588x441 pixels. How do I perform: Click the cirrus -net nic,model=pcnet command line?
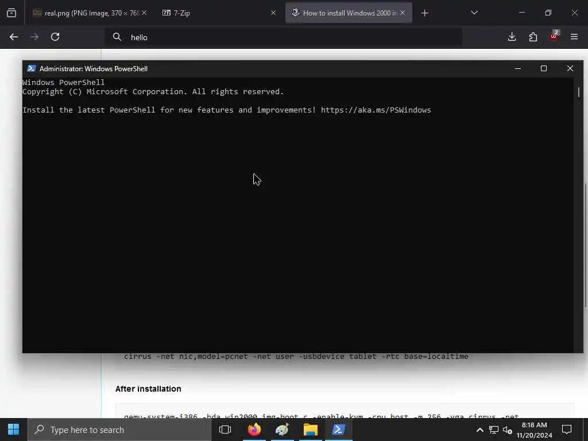pos(296,356)
